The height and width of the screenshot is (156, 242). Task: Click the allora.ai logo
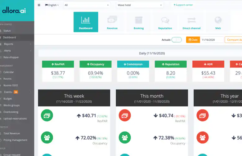click(14, 11)
